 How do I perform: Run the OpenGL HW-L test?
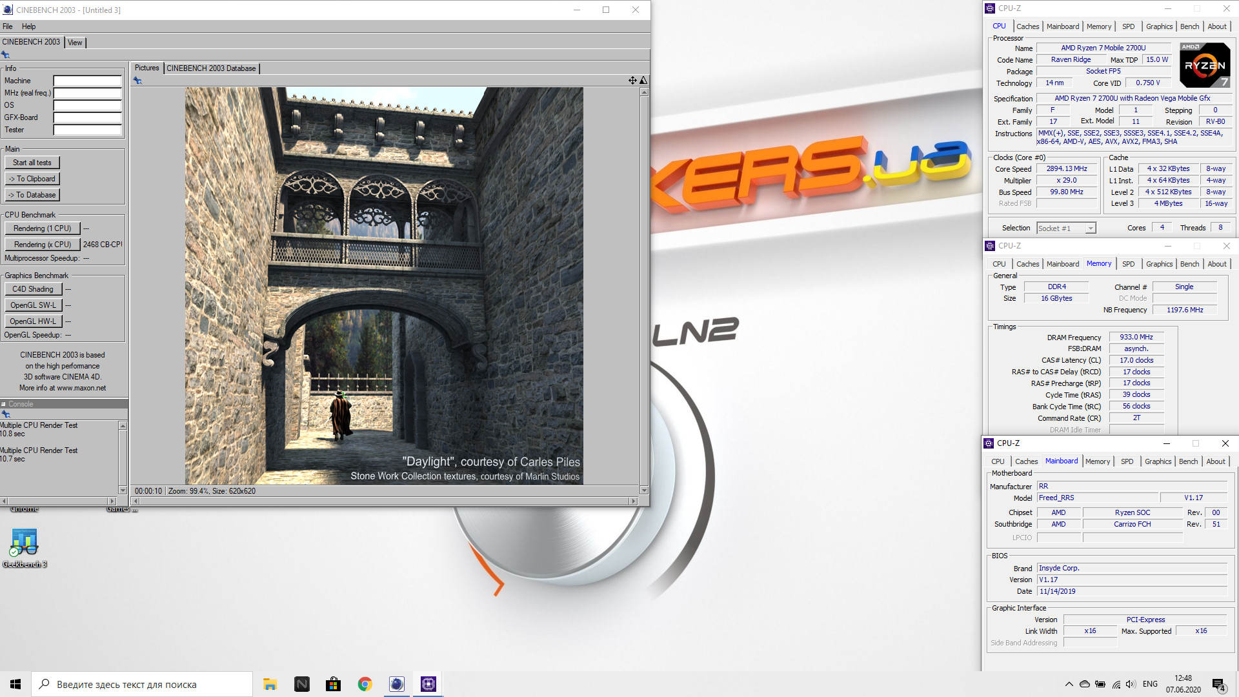(33, 321)
